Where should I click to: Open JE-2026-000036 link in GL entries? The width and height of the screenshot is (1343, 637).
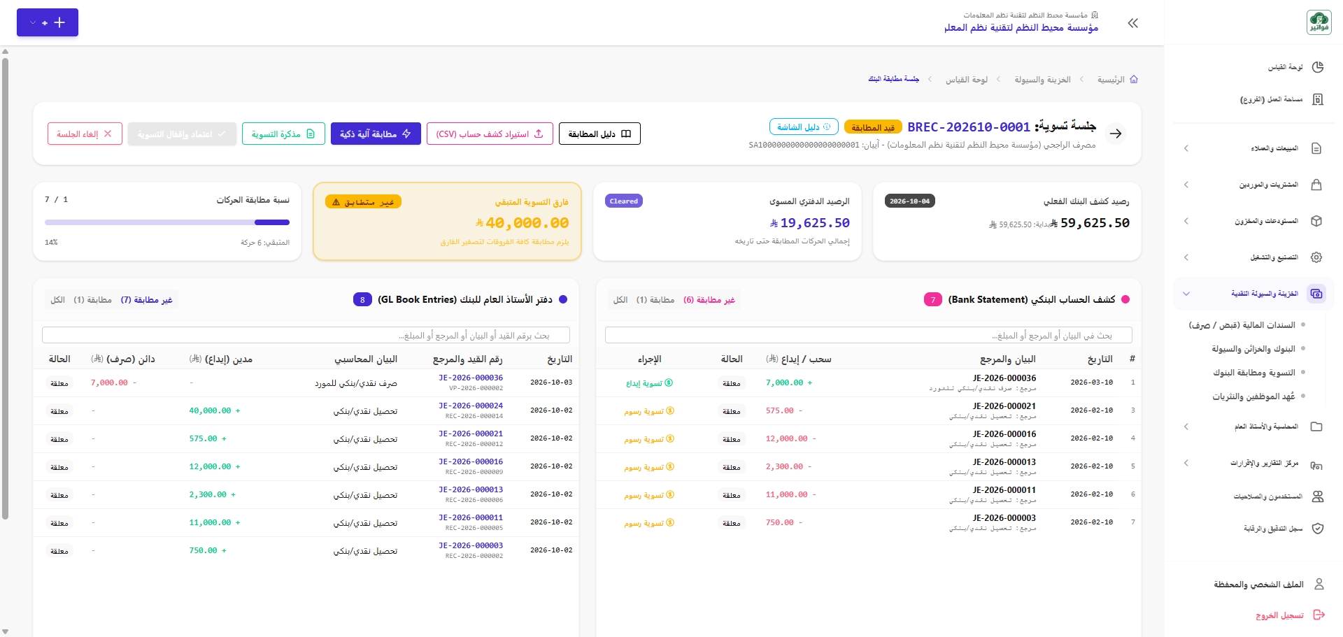coord(471,378)
